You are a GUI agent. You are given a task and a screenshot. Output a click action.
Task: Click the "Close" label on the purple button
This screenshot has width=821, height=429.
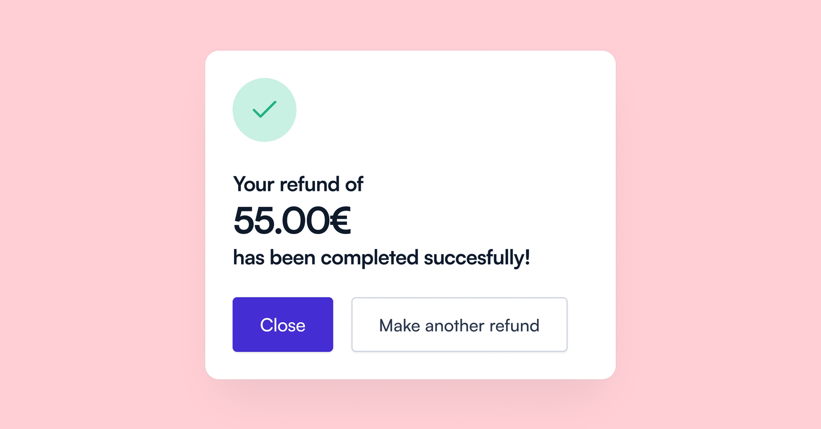pos(283,325)
